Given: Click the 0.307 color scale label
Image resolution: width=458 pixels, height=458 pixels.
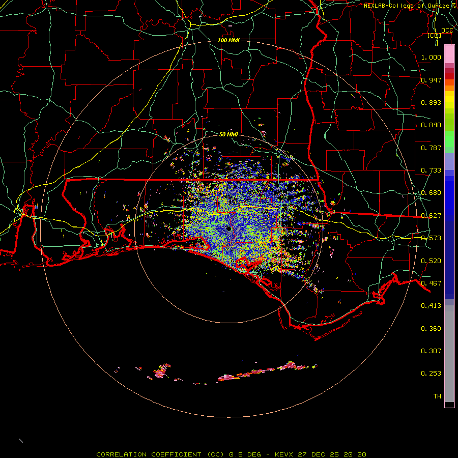Looking at the screenshot, I should tap(431, 351).
